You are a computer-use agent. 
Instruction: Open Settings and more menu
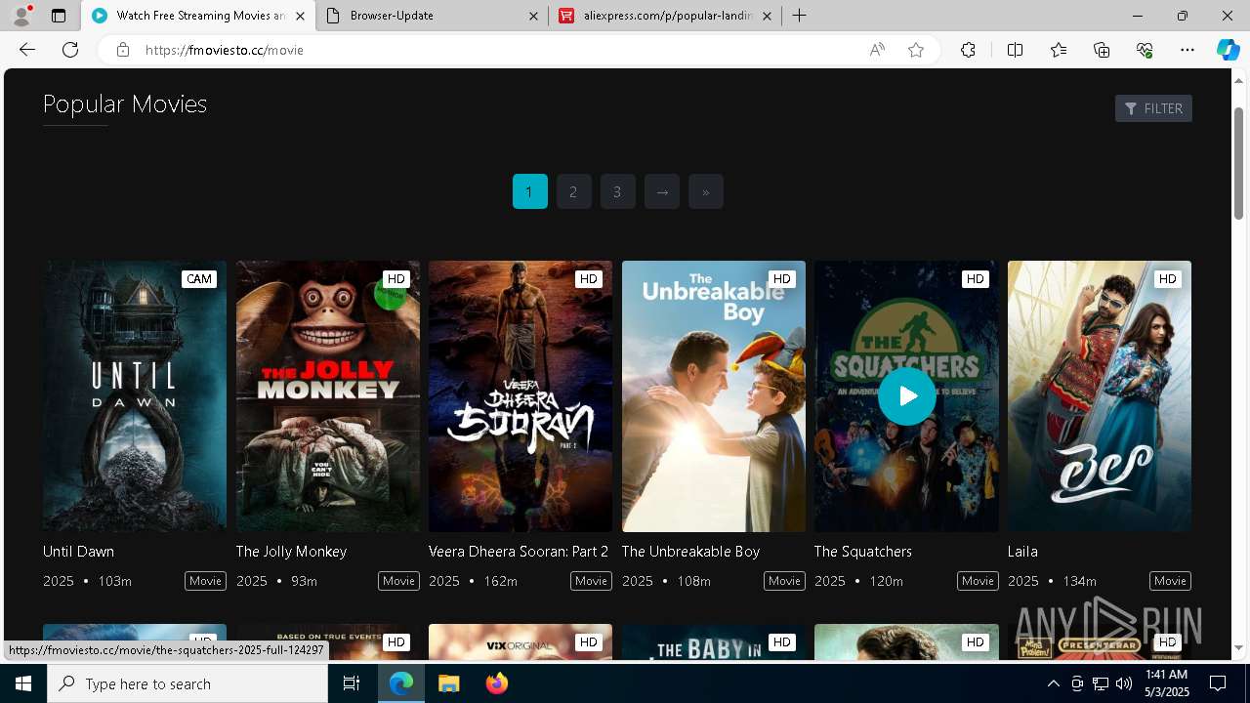click(x=1187, y=50)
